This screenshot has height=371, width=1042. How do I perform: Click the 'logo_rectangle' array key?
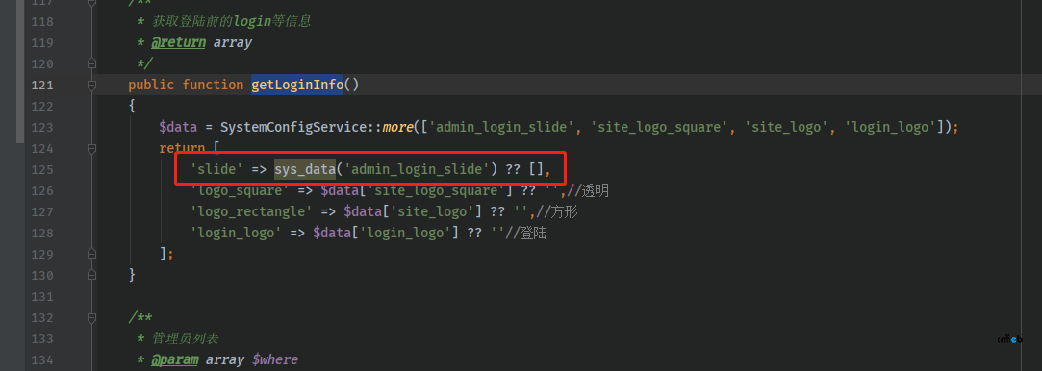point(251,211)
